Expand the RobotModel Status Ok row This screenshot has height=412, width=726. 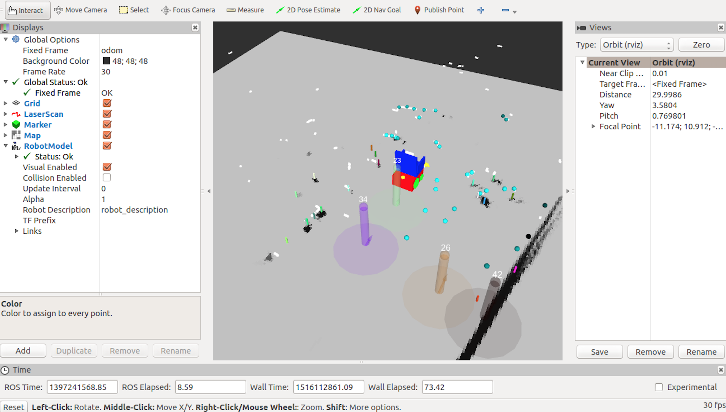click(x=17, y=156)
